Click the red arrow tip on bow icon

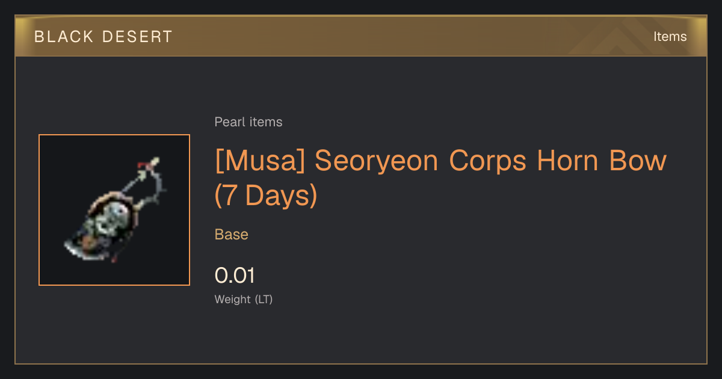click(143, 164)
